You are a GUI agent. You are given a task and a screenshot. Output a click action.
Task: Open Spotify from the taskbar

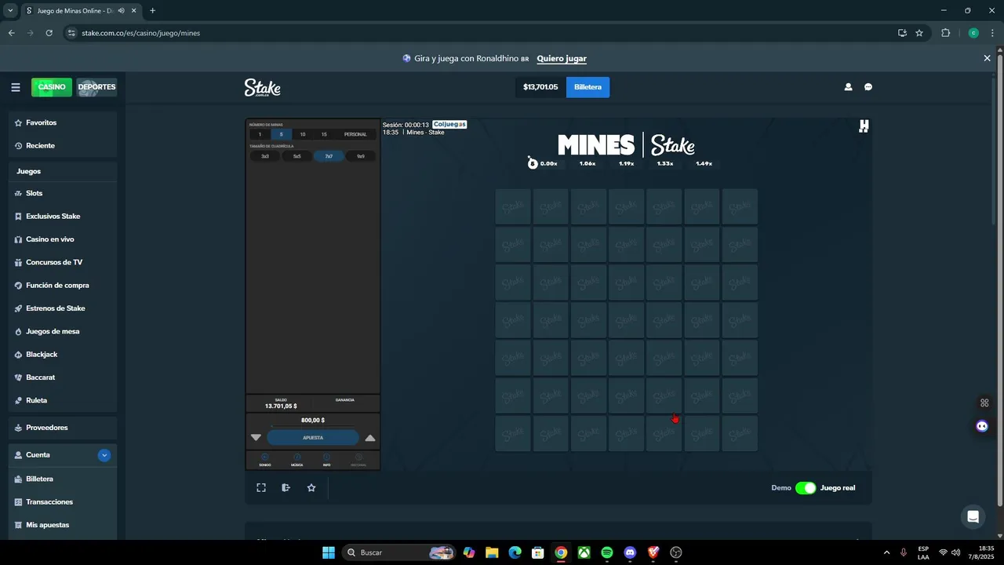click(x=607, y=552)
